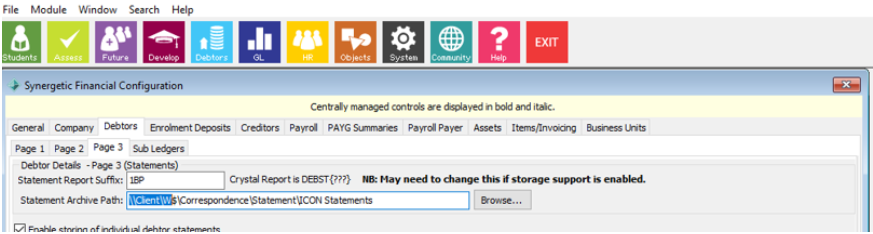
Task: Open the Objects module icon
Action: (x=356, y=42)
